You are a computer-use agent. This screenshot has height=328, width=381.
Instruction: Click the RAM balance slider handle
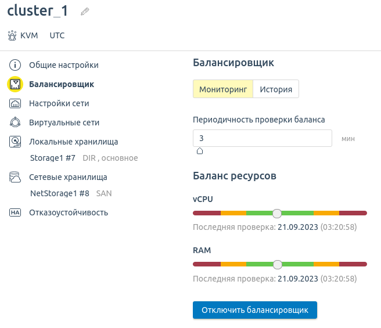[x=277, y=265]
